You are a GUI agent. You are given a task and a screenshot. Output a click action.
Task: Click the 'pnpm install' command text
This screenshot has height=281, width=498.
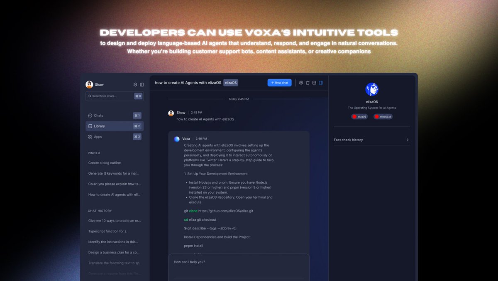[x=193, y=246]
